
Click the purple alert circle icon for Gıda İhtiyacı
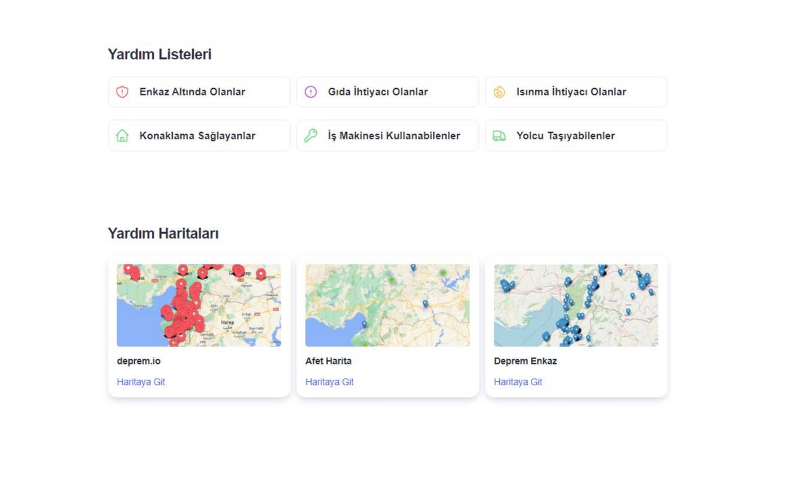311,92
